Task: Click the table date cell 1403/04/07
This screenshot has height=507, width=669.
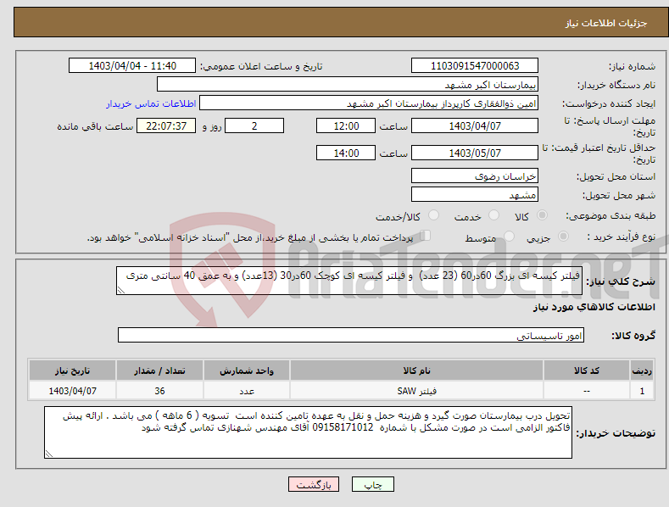Action: [x=73, y=391]
